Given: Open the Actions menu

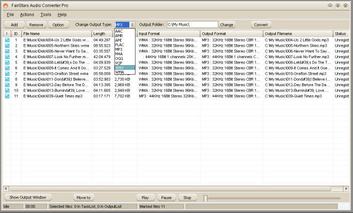Looking at the screenshot, I should (27, 15).
